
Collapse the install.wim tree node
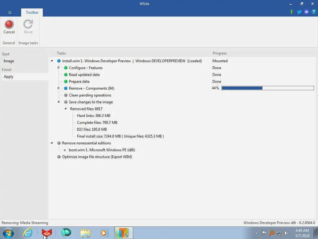[x=52, y=61]
